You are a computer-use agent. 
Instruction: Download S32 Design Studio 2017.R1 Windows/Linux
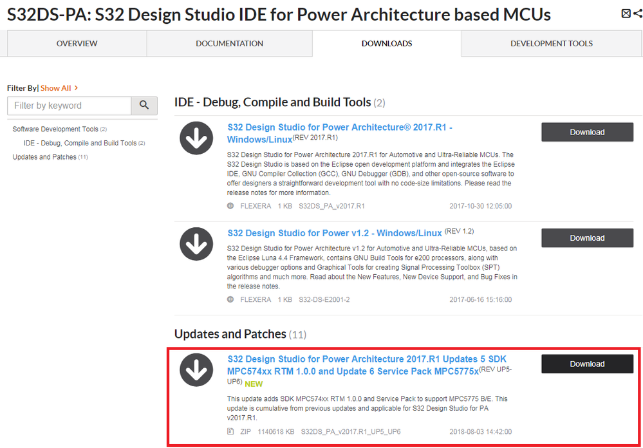[x=587, y=132]
